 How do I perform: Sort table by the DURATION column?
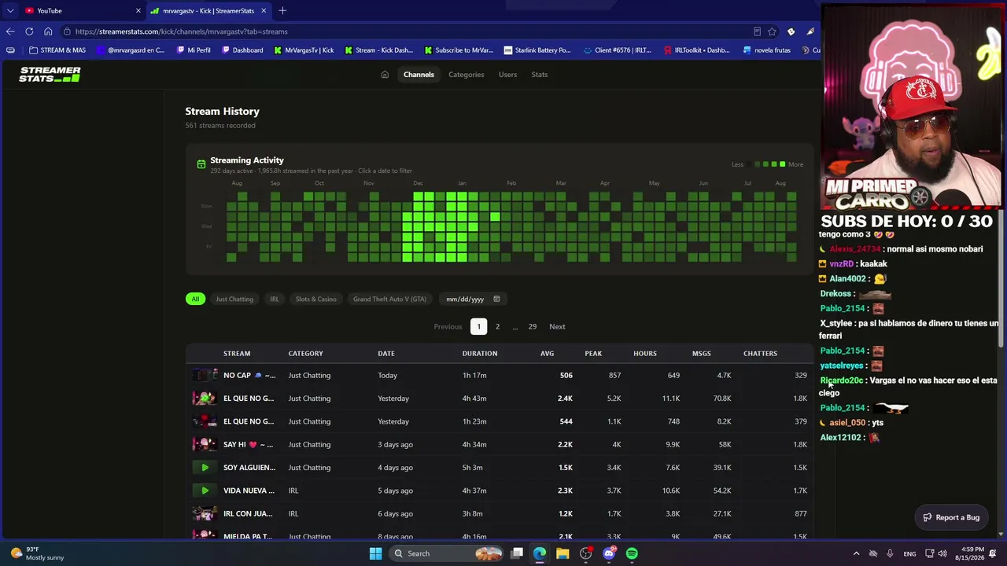[x=480, y=354]
